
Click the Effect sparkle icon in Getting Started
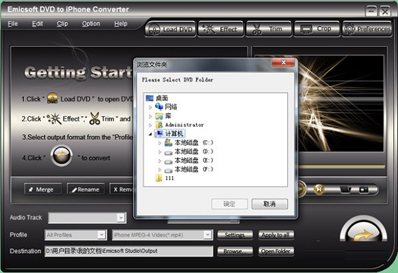click(x=54, y=119)
